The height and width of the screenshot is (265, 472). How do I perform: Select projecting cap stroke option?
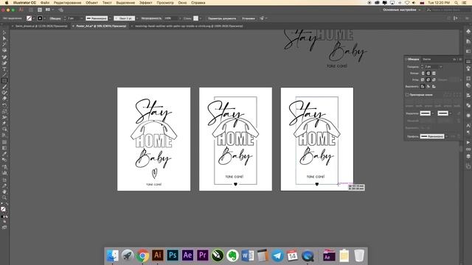point(434,74)
